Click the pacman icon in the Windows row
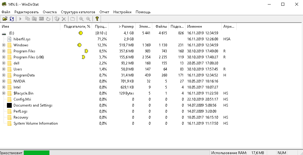The width and height of the screenshot is (303, 155). [79, 45]
